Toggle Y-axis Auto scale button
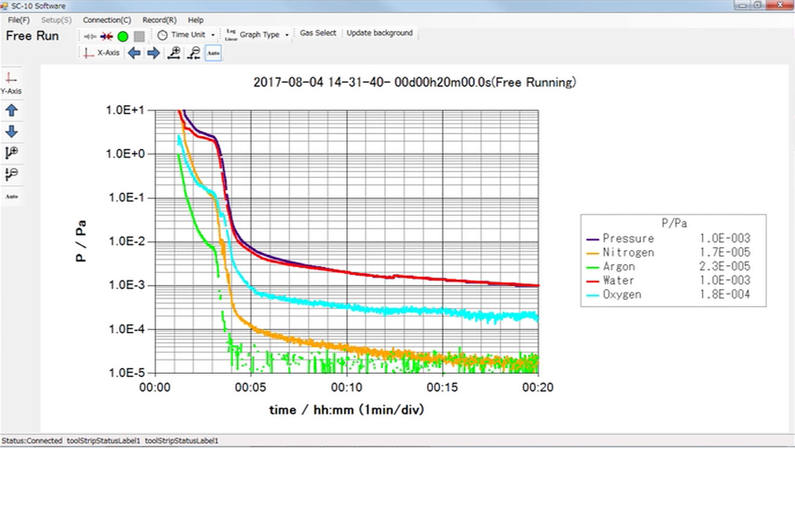 (x=11, y=197)
